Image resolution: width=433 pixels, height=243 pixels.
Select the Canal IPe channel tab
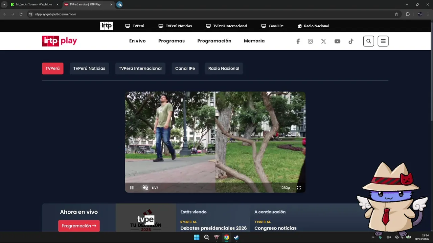(185, 69)
